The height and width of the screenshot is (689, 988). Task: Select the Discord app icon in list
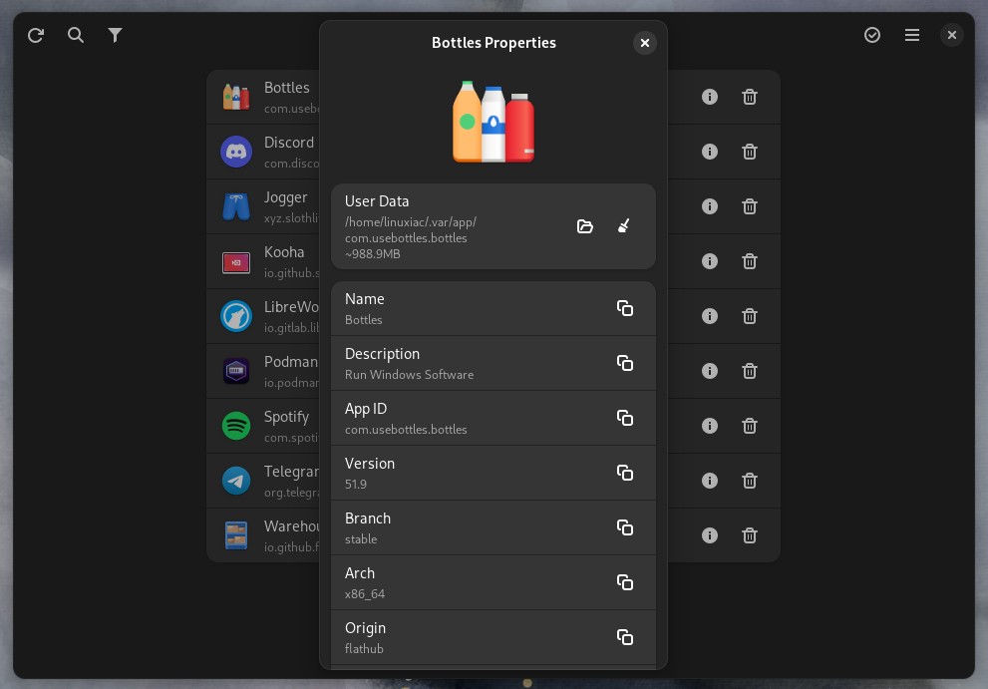[236, 152]
